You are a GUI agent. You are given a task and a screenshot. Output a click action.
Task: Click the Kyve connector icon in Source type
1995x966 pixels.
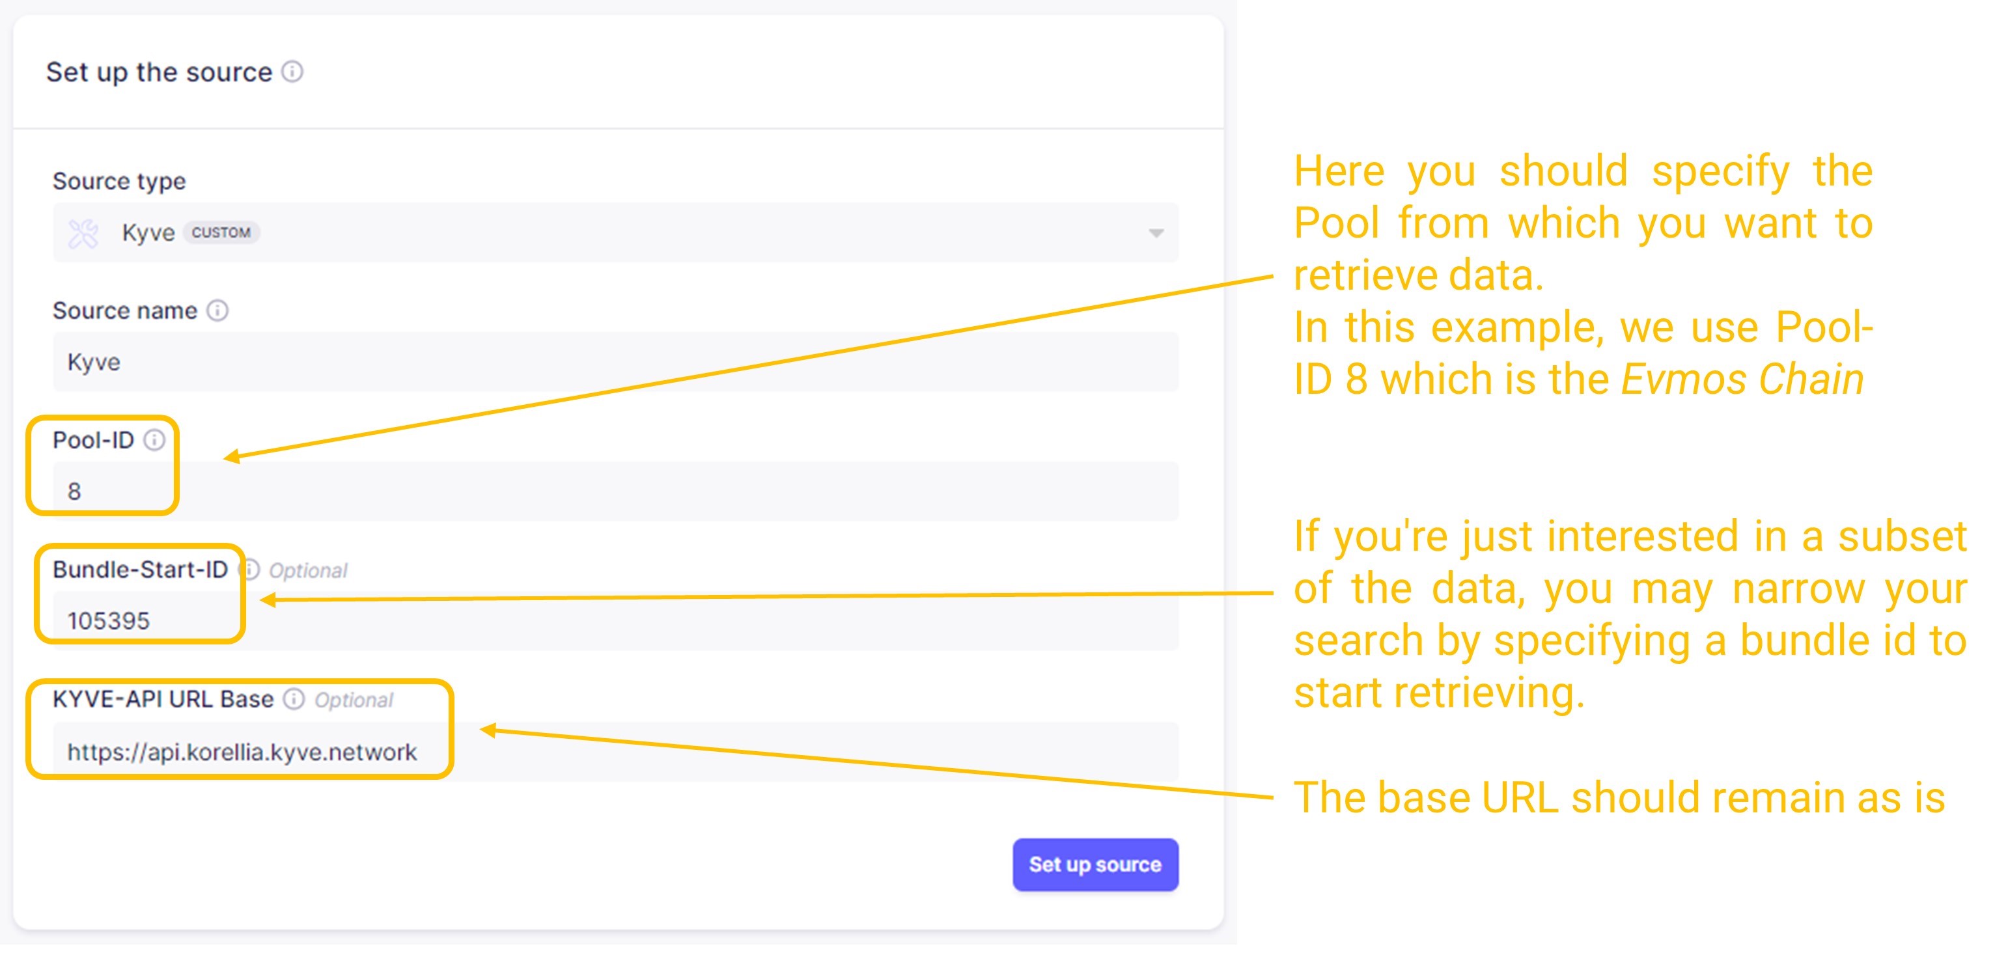[83, 233]
